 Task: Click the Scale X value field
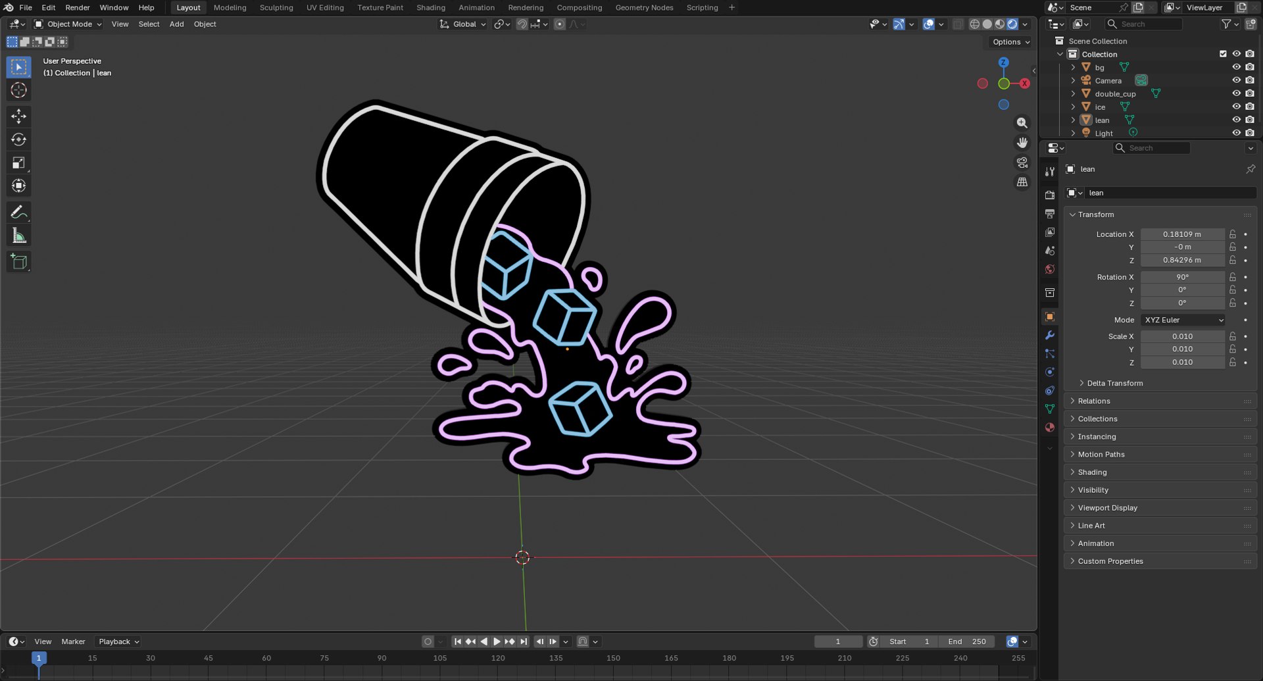pyautogui.click(x=1182, y=336)
